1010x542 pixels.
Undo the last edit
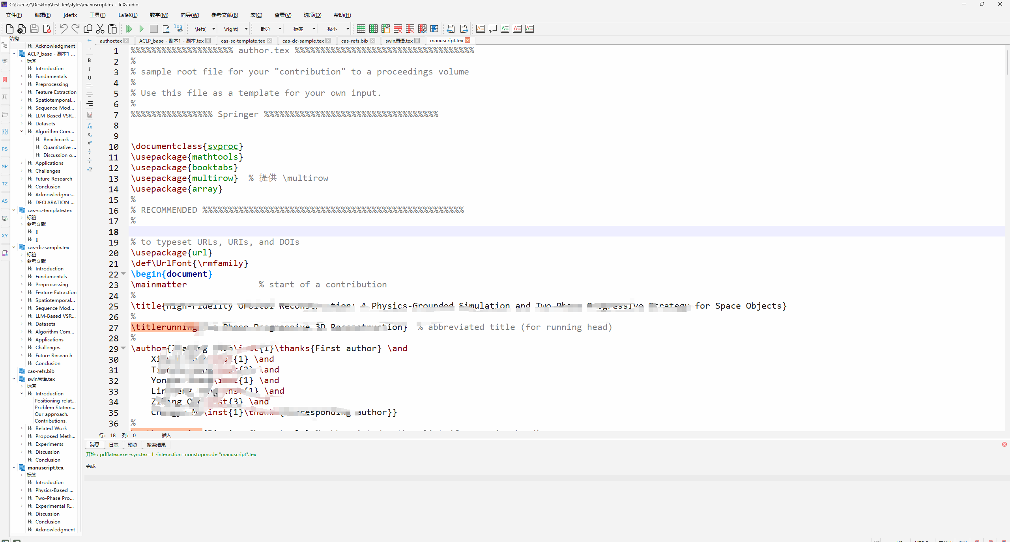[x=63, y=29]
